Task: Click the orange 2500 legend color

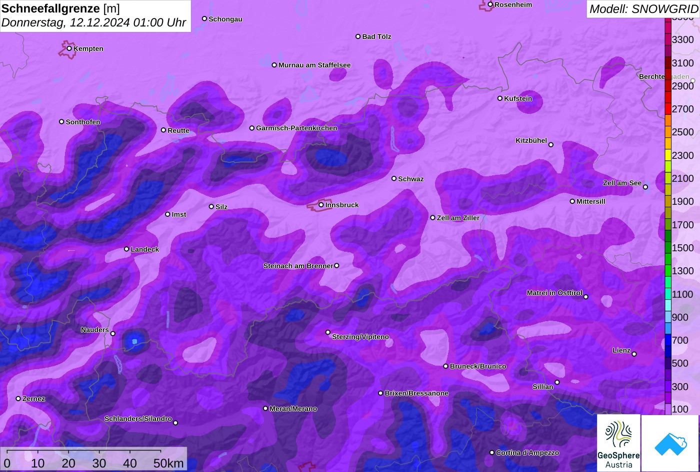Action: pyautogui.click(x=668, y=132)
